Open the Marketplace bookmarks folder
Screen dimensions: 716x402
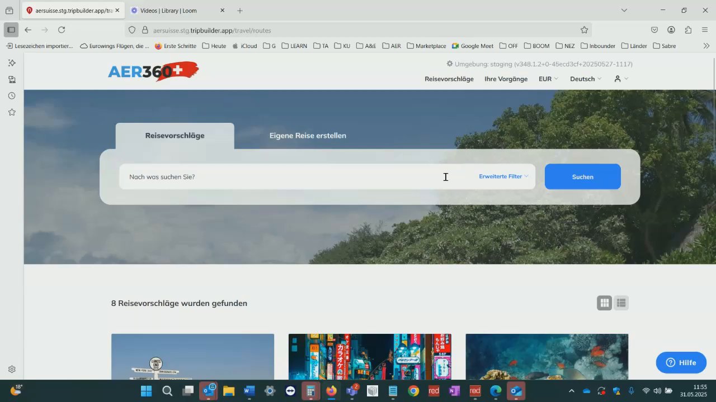coord(426,46)
